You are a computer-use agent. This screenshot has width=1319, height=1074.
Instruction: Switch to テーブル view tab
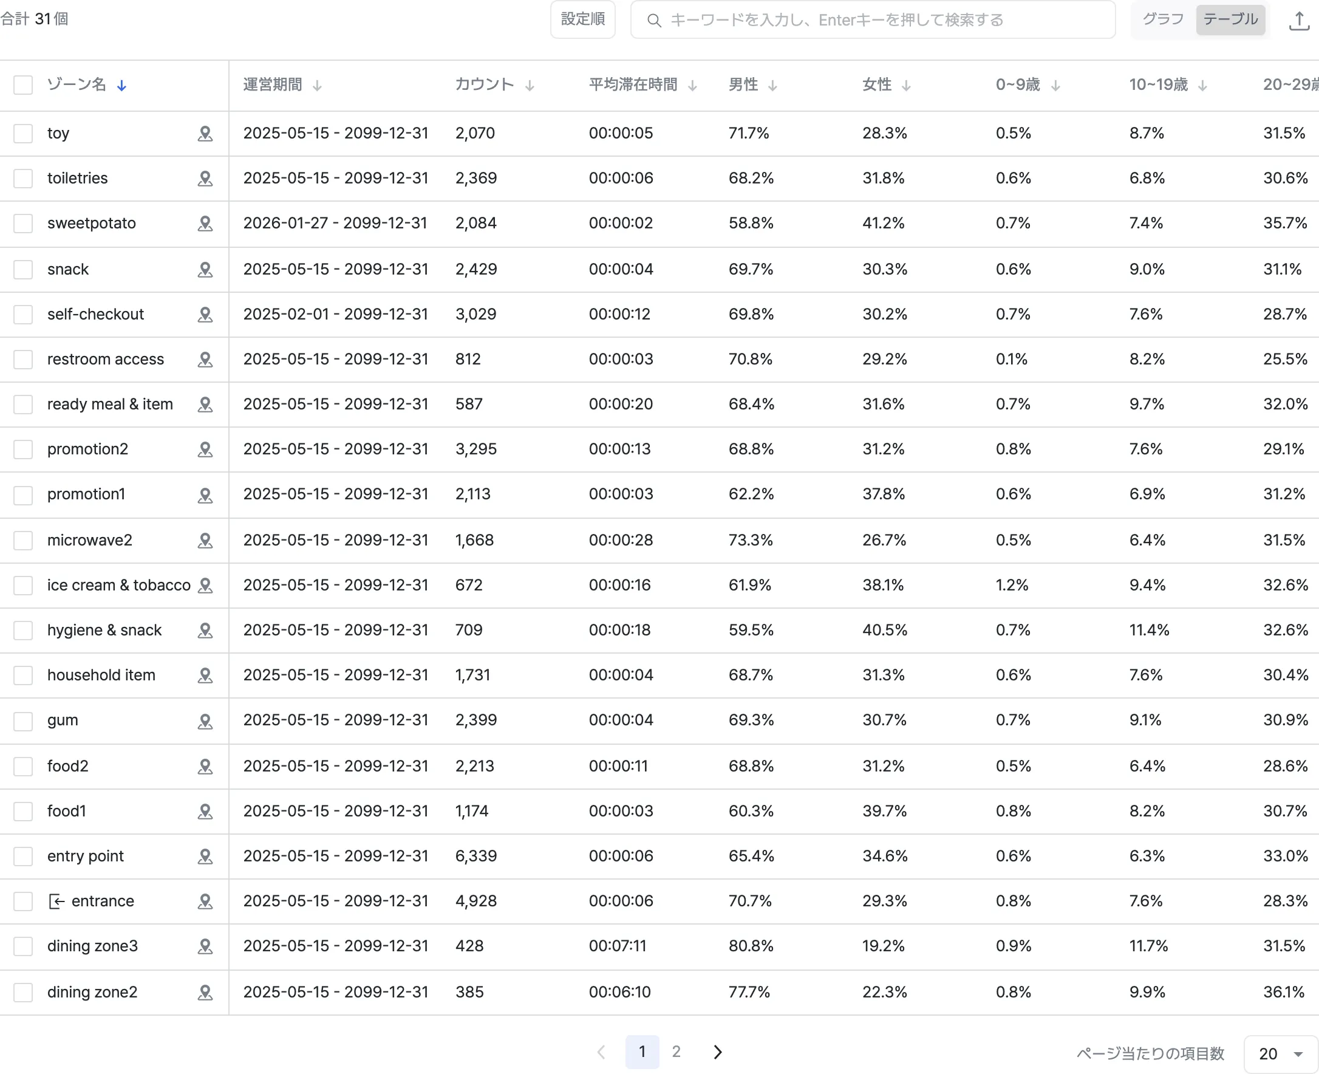click(x=1230, y=19)
